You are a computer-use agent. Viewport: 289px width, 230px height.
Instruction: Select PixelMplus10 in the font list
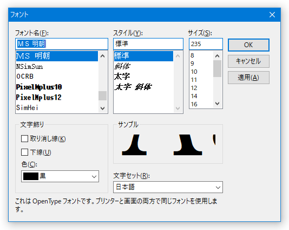pyautogui.click(x=57, y=87)
